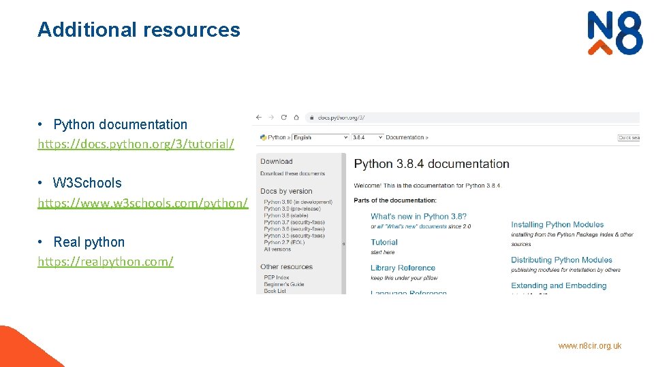The width and height of the screenshot is (654, 367).
Task: Open What's new in Python 3.8? link
Action: pos(418,216)
